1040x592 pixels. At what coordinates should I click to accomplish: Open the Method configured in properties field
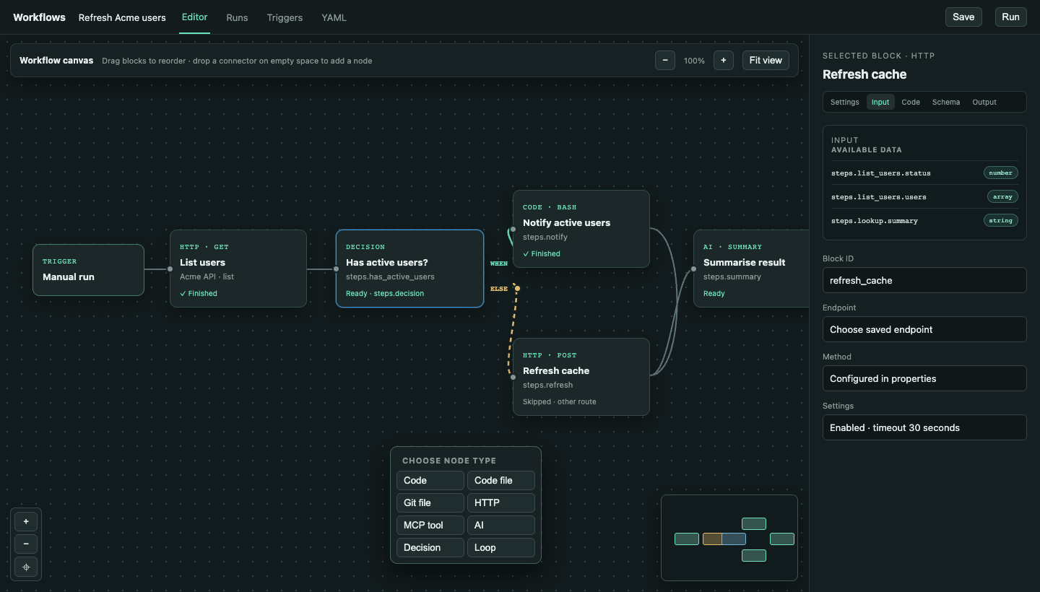(x=924, y=378)
